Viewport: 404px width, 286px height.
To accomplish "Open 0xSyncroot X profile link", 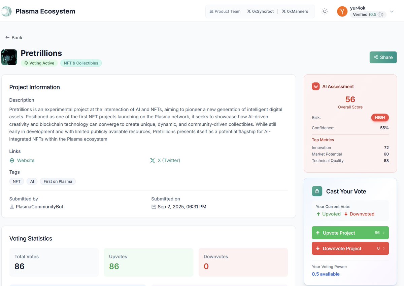I will 261,11.
